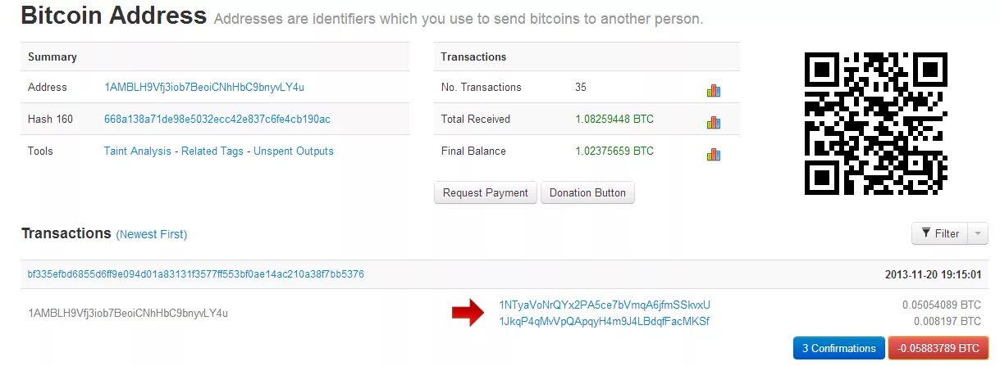Click the red arrow between transaction addresses
The image size is (1000, 366).
point(468,313)
